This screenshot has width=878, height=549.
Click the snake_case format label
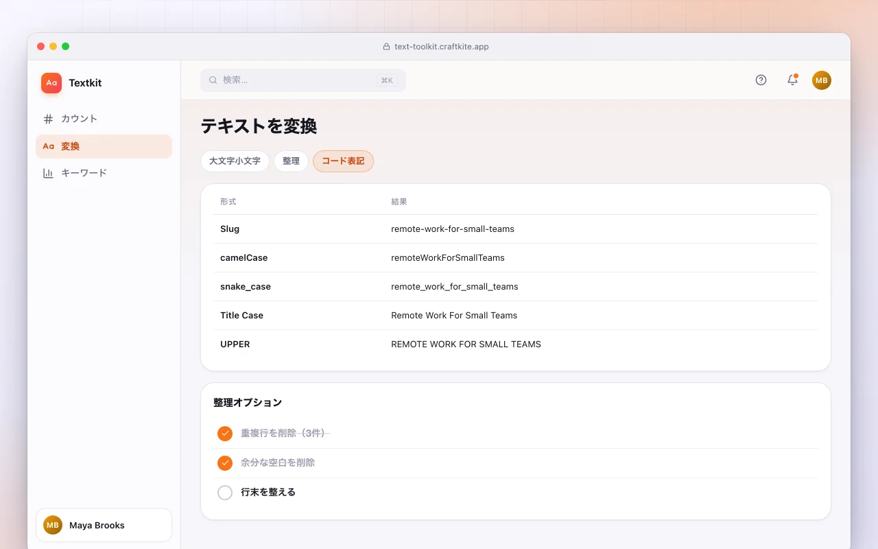tap(246, 287)
